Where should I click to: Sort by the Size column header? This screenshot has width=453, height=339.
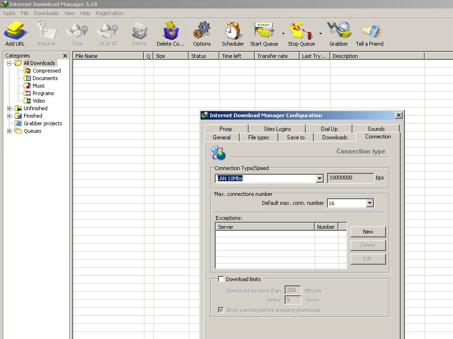171,56
